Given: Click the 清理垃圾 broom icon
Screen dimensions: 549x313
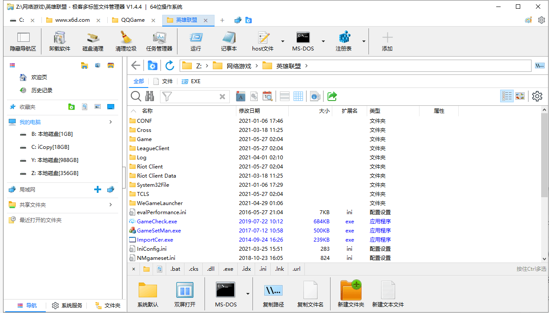Looking at the screenshot, I should tap(126, 41).
